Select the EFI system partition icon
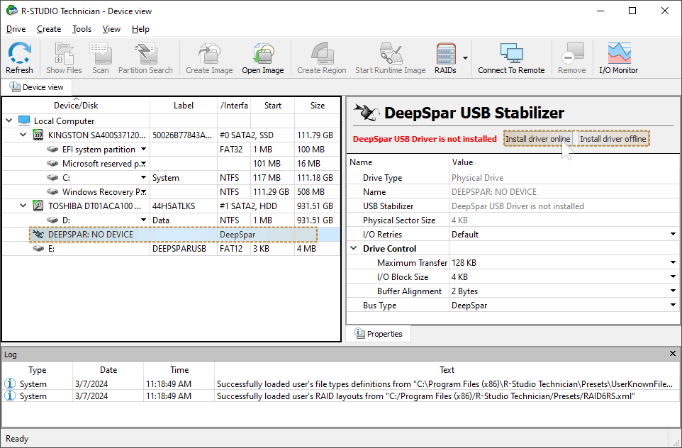 [52, 149]
